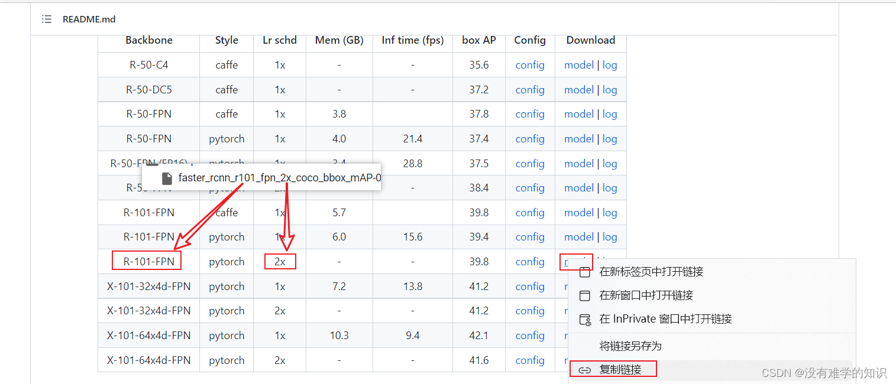The image size is (896, 384).
Task: Click the R-50-DC5 backbone cell
Action: tap(149, 90)
